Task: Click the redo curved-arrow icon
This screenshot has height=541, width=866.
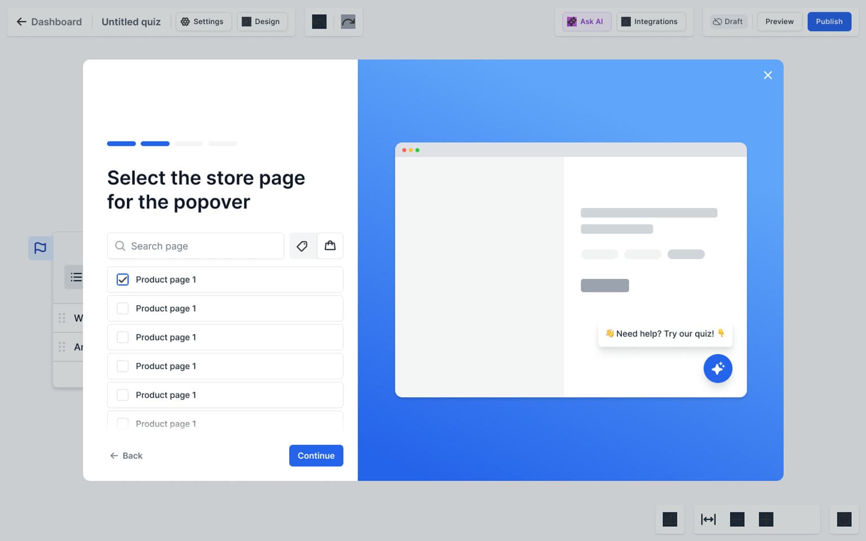Action: [x=348, y=22]
